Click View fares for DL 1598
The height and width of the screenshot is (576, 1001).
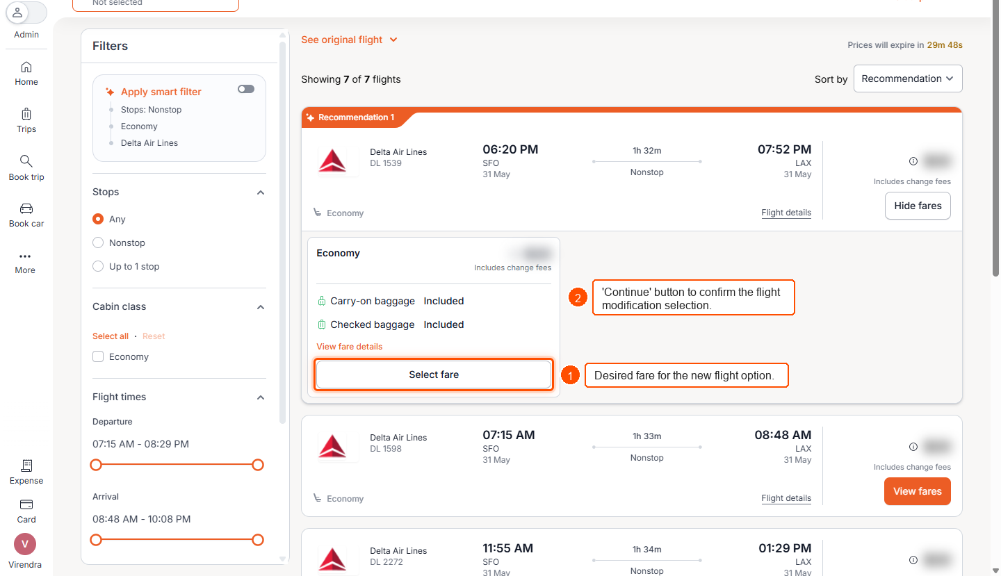(918, 491)
